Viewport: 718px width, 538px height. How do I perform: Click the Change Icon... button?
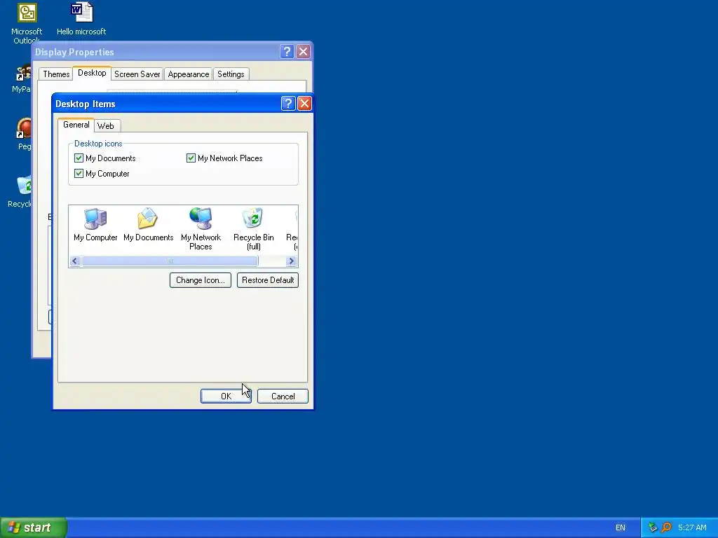(201, 280)
